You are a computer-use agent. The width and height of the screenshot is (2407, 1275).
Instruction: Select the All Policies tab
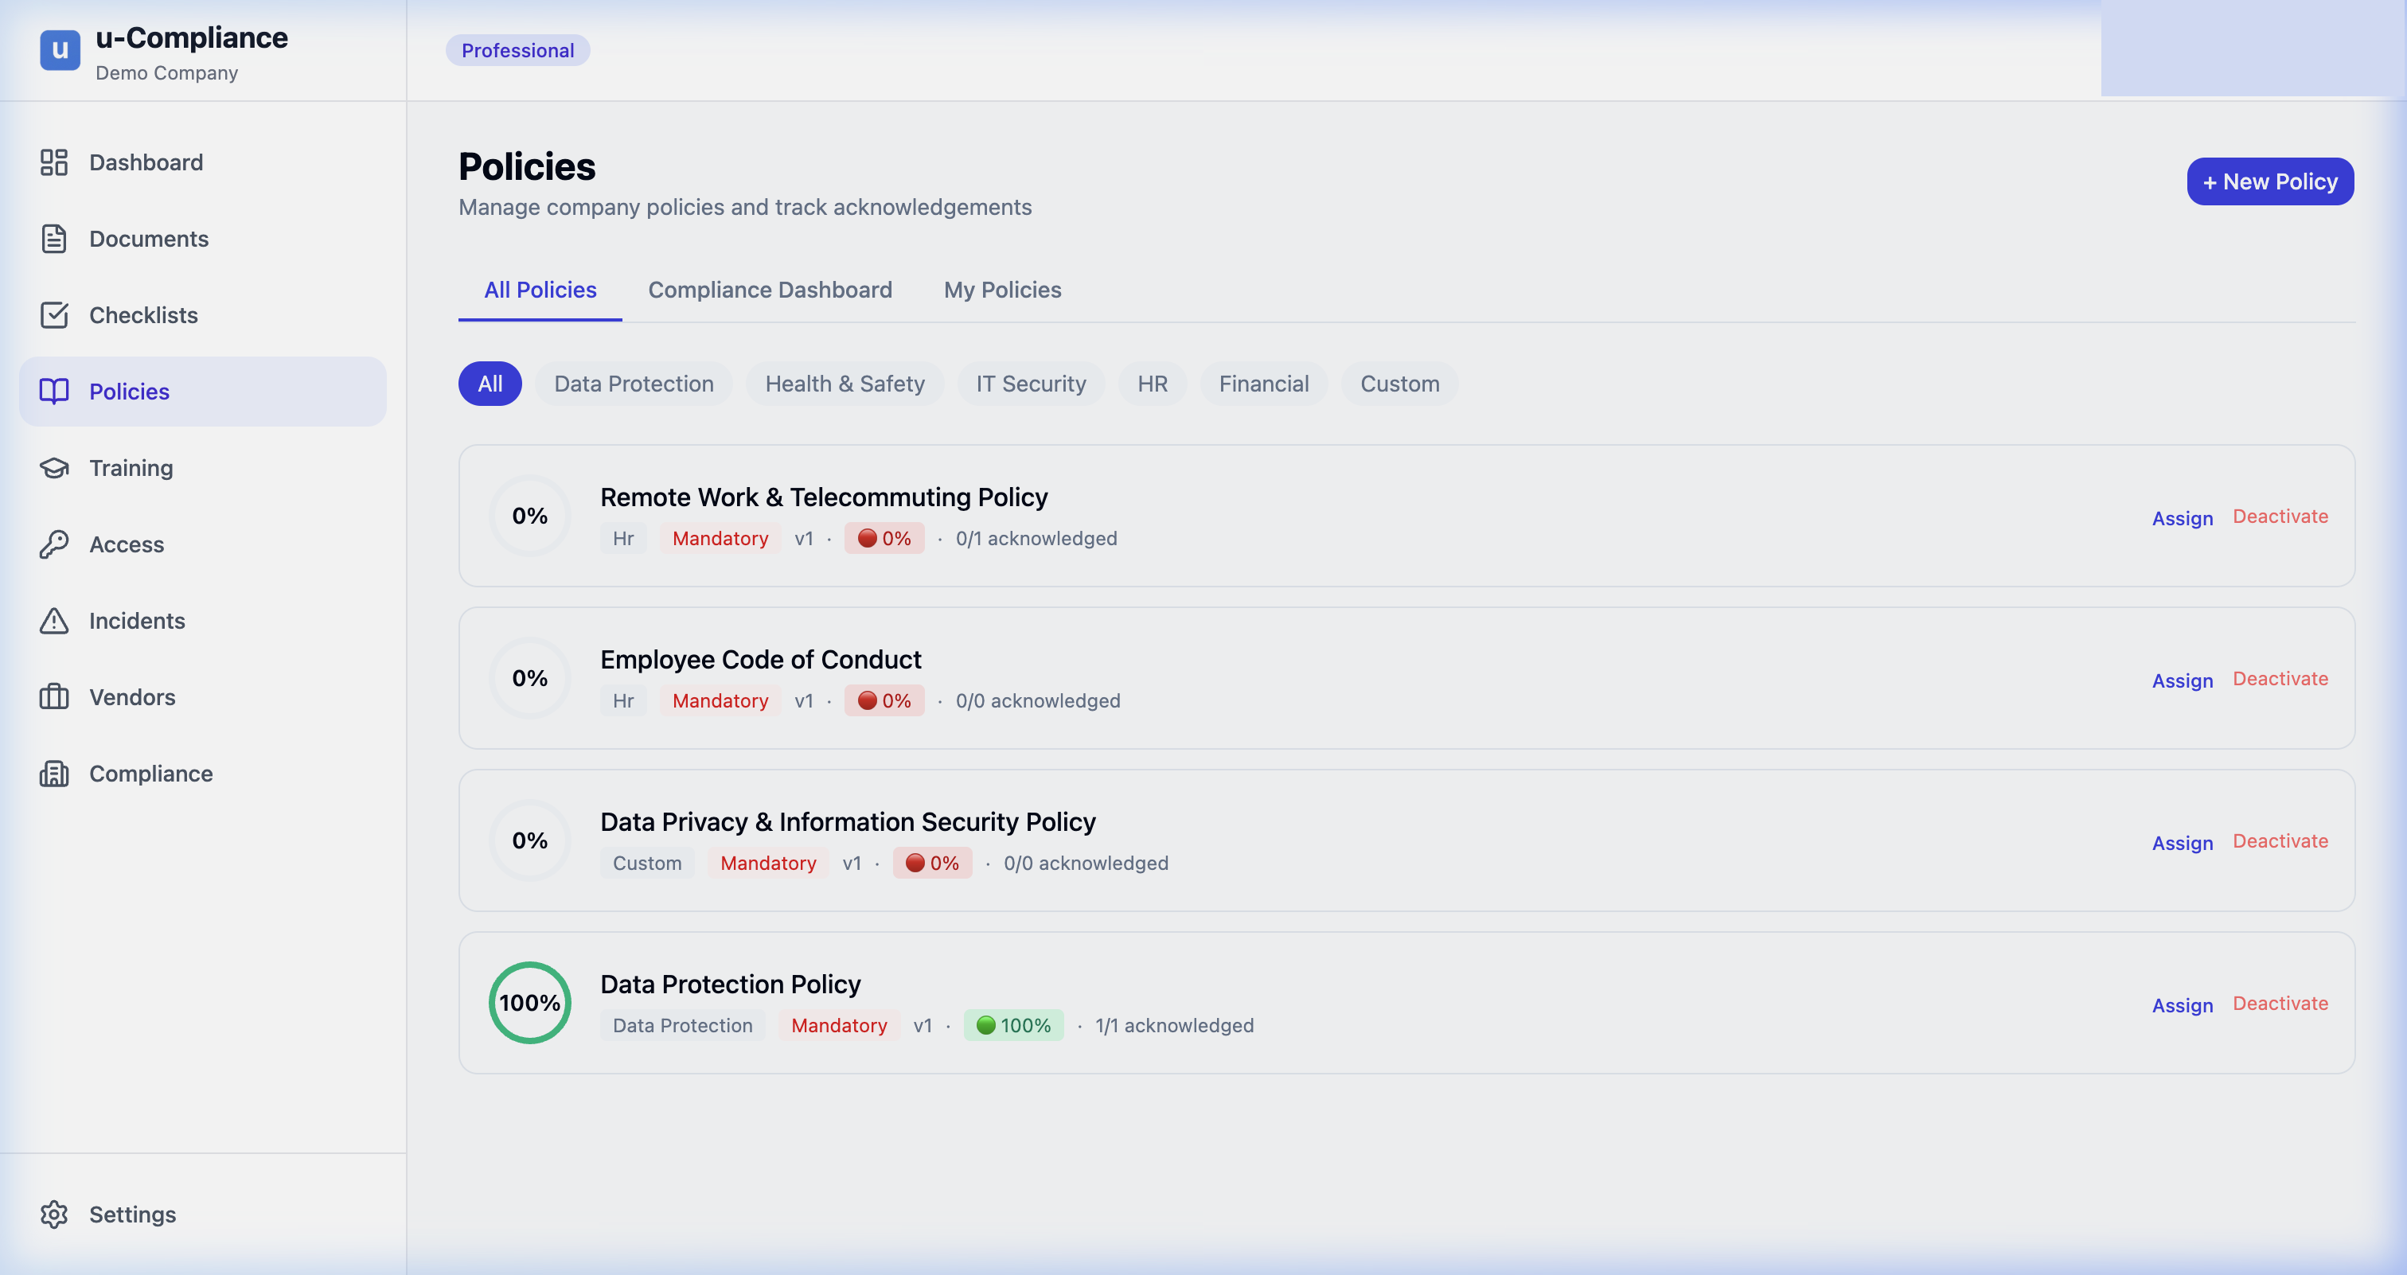click(540, 290)
